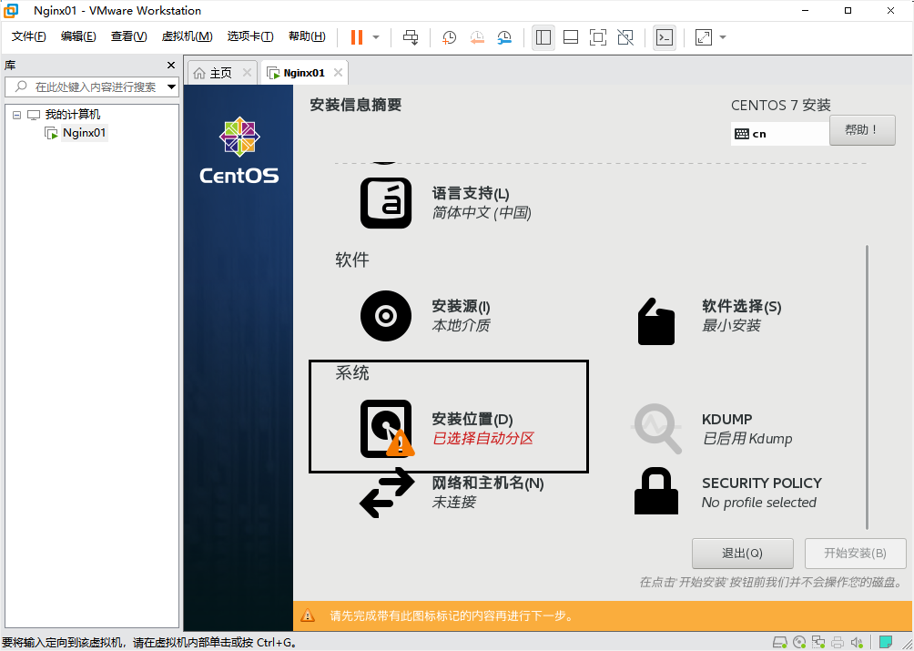914x651 pixels.
Task: Toggle the thumbnail bar view icon
Action: pyautogui.click(x=571, y=37)
